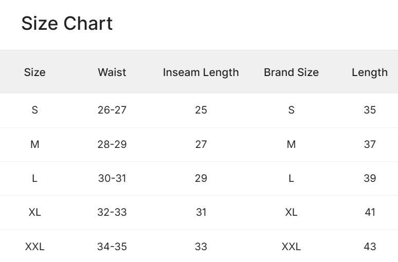Select XXL in Brand Size column
The image size is (398, 262).
point(291,247)
